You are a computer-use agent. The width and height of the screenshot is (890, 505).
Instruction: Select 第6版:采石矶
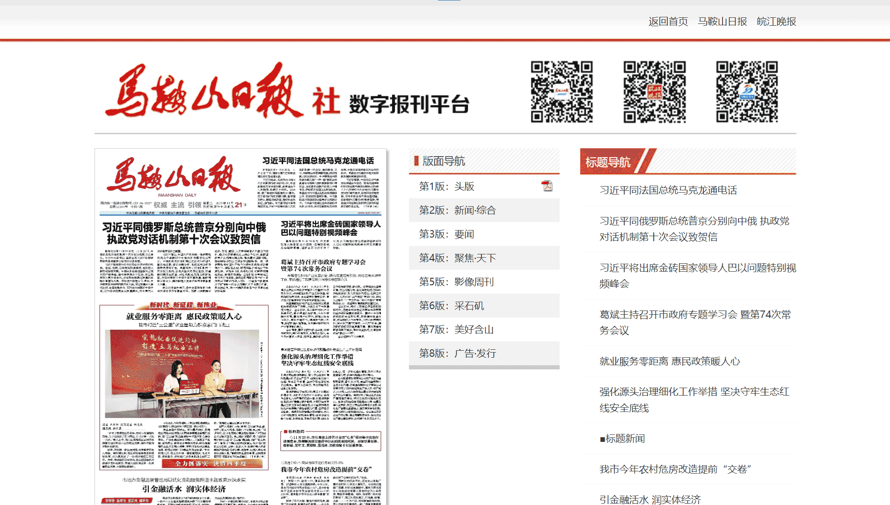coord(452,305)
